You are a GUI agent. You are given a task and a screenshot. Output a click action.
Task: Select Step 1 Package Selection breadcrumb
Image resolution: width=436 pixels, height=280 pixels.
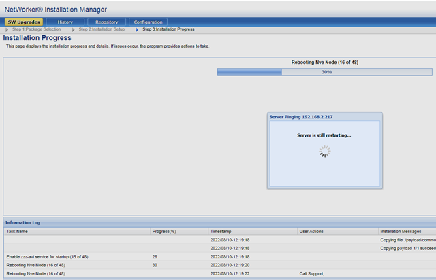pos(36,29)
